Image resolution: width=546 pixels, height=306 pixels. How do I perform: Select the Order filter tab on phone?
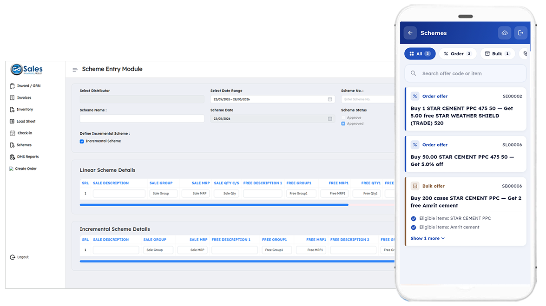coord(458,53)
